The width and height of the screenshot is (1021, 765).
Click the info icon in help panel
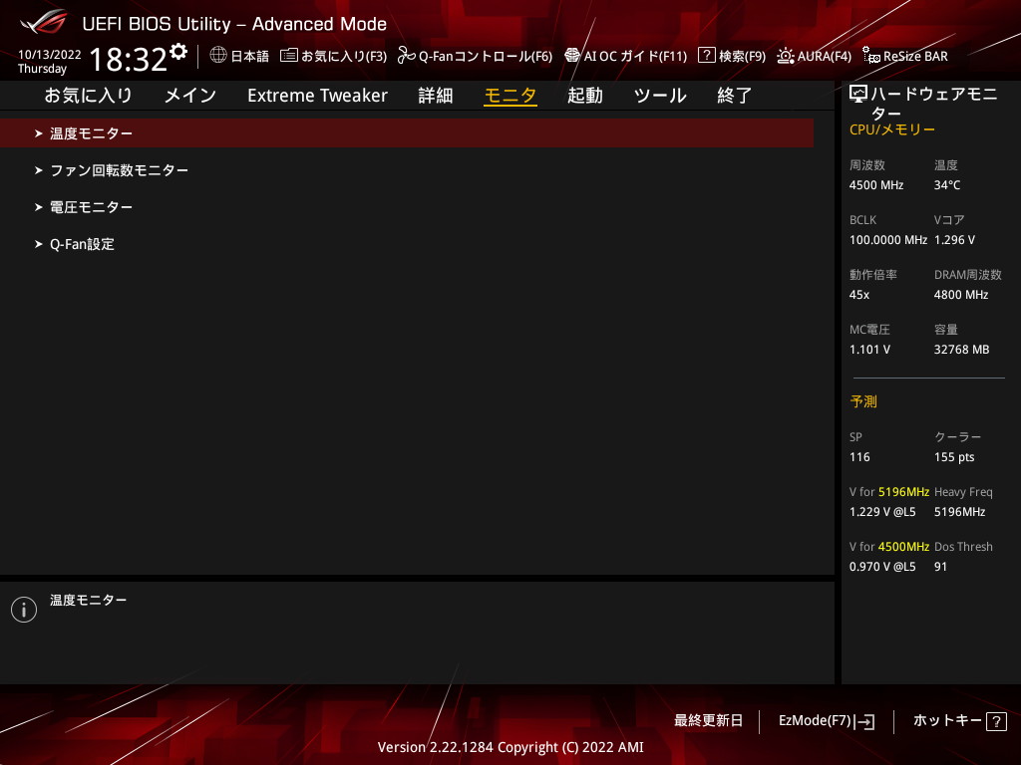pyautogui.click(x=24, y=610)
